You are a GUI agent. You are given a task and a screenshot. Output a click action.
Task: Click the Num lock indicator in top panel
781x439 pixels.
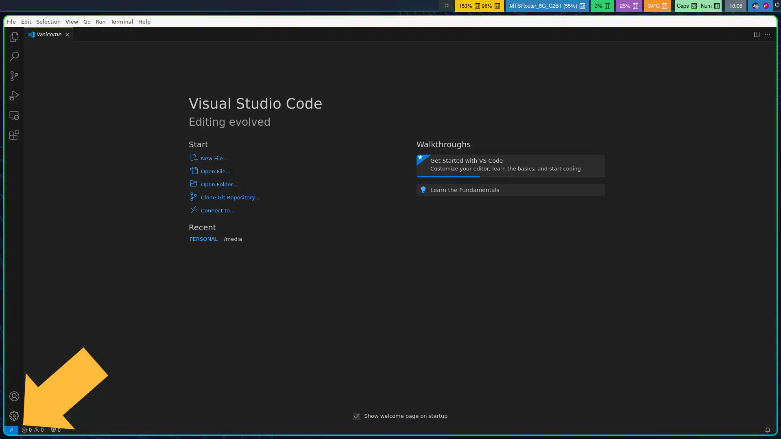tap(710, 6)
